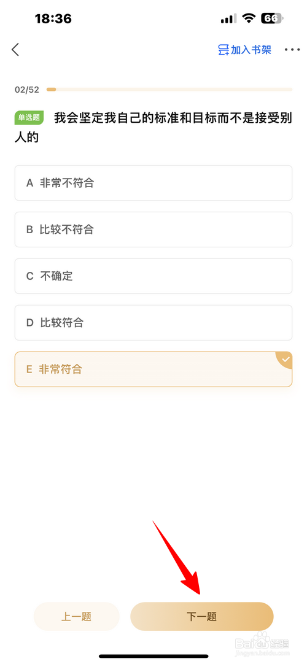Deselect option E 非常符合
This screenshot has height=664, width=307.
tap(153, 369)
